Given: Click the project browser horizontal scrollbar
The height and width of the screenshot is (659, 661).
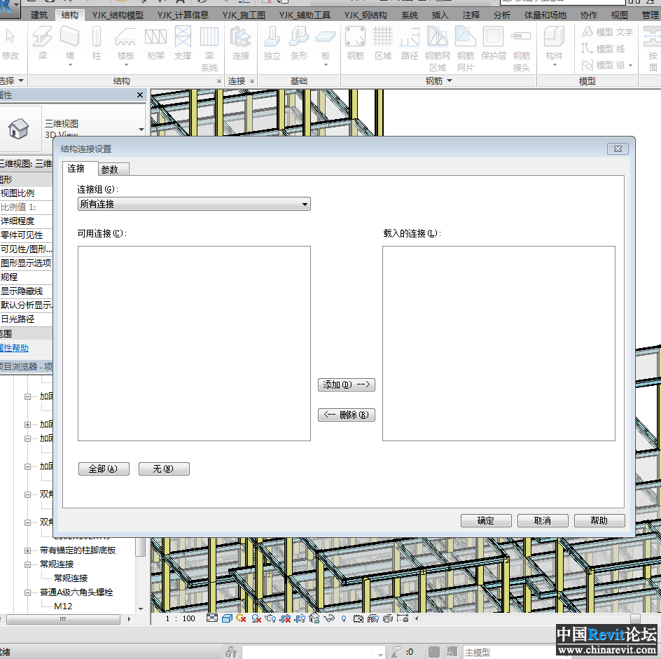Looking at the screenshot, I should [x=63, y=619].
